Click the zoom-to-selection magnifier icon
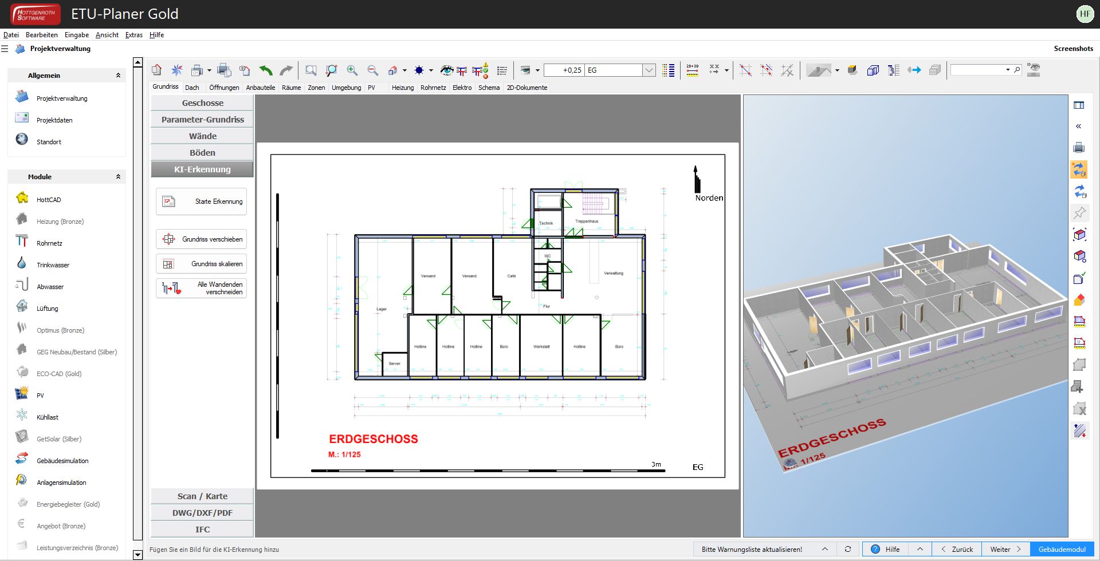 (x=331, y=70)
